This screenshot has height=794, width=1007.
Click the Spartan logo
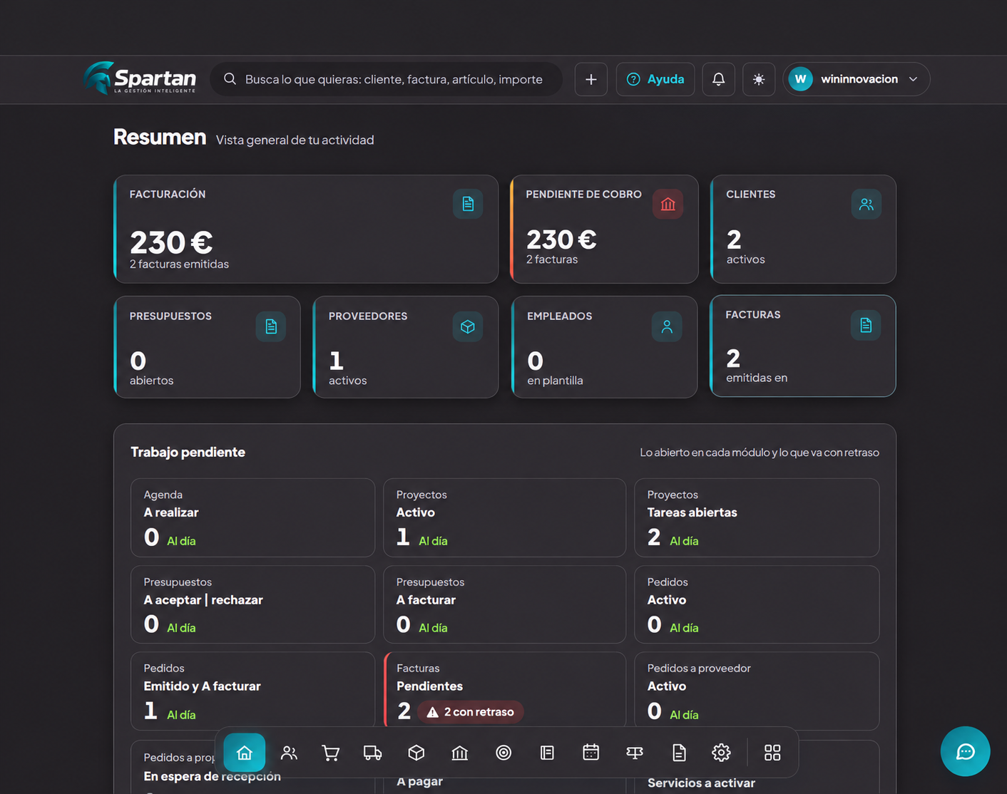tap(140, 78)
